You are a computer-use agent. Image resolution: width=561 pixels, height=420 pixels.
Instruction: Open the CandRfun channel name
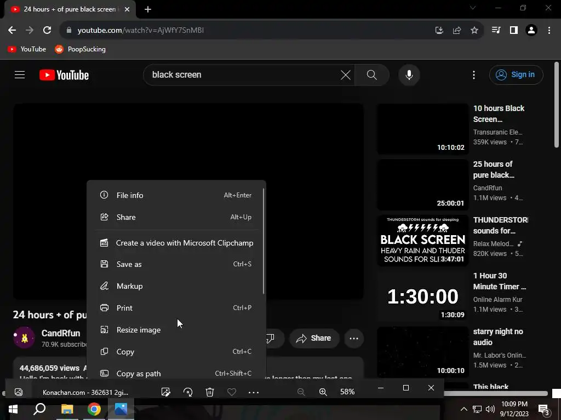[61, 333]
